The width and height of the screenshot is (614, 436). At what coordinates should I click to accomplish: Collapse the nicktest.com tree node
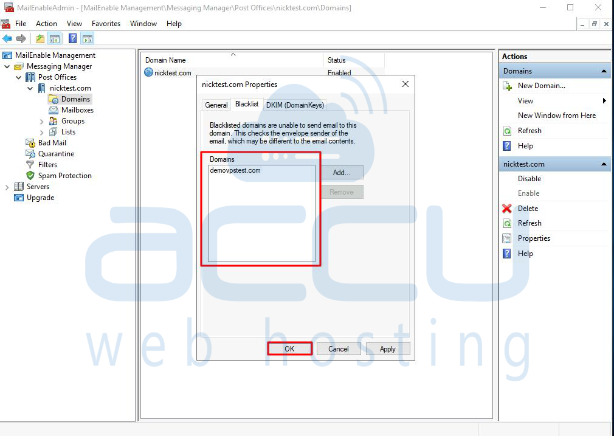[30, 89]
